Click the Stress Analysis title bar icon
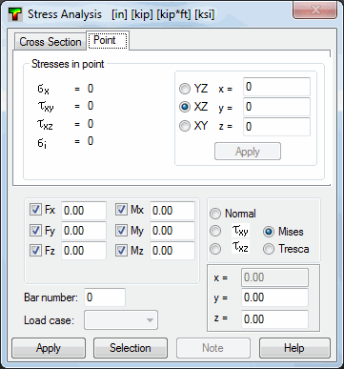Viewport: 344px width, 369px height. pyautogui.click(x=15, y=14)
